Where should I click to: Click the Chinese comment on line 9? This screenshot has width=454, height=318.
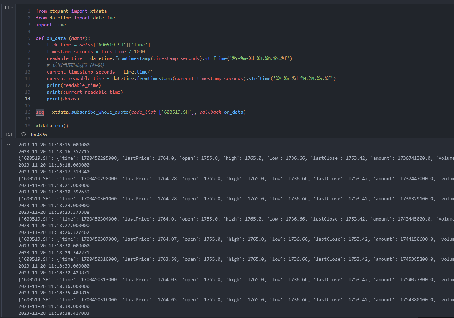(x=75, y=65)
